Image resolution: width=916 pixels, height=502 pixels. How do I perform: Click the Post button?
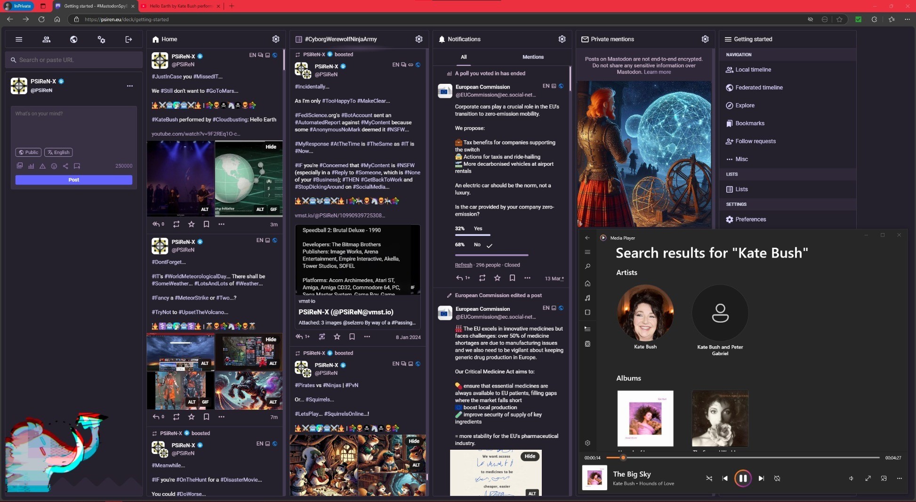(x=74, y=180)
